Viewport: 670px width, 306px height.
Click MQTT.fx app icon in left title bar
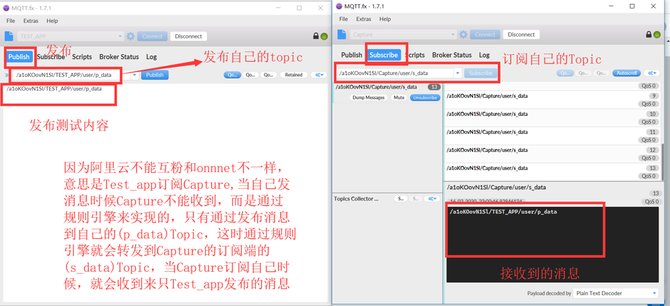[x=6, y=7]
